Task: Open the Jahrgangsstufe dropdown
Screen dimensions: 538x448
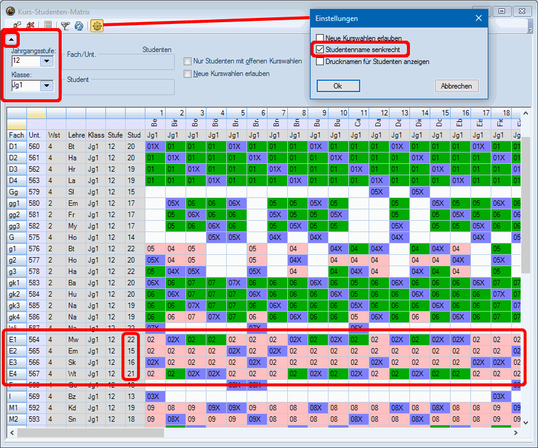Action: pos(46,61)
